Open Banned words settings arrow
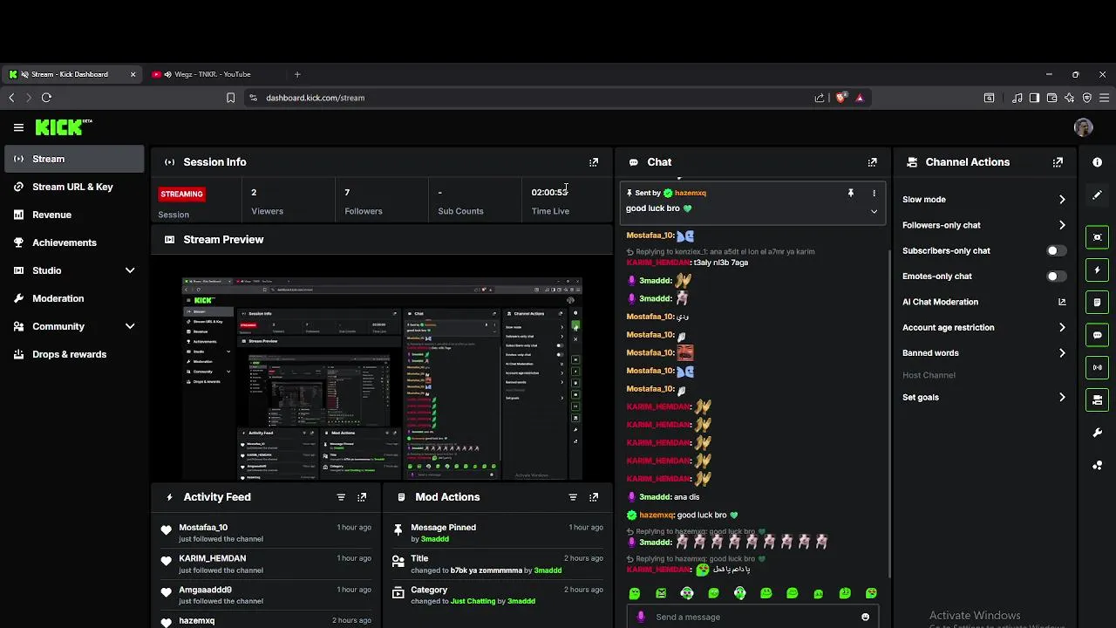Image resolution: width=1116 pixels, height=628 pixels. point(1062,353)
